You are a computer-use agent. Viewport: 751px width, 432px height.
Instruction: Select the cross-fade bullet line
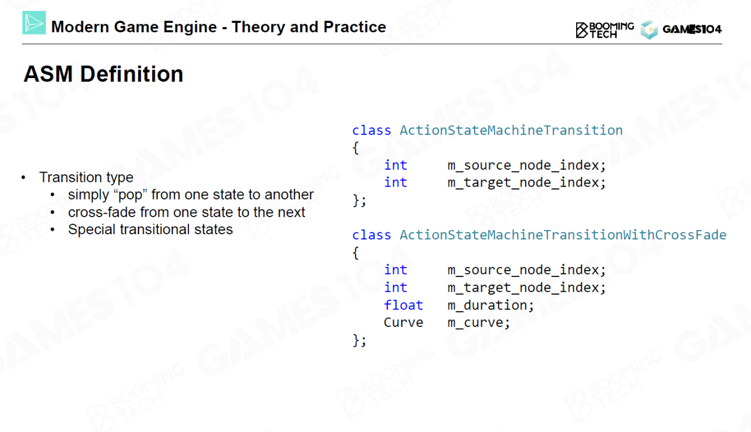tap(187, 212)
